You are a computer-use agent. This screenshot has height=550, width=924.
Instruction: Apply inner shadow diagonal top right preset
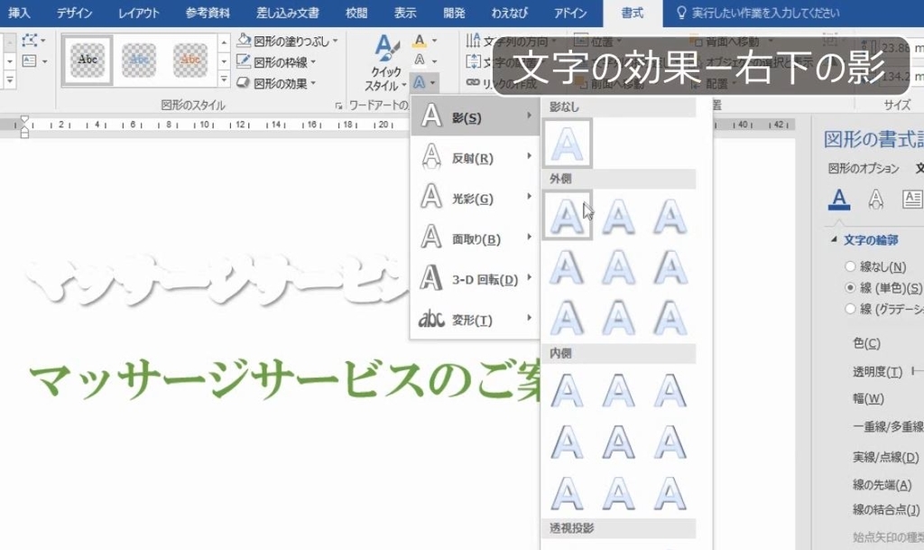pyautogui.click(x=670, y=390)
